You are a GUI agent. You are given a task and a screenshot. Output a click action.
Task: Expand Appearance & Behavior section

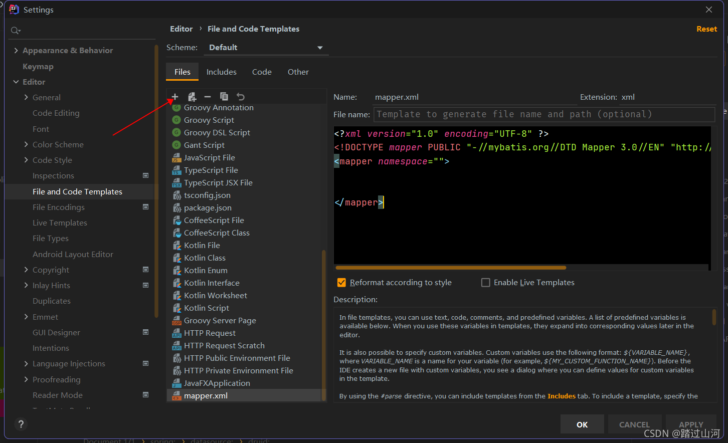16,51
